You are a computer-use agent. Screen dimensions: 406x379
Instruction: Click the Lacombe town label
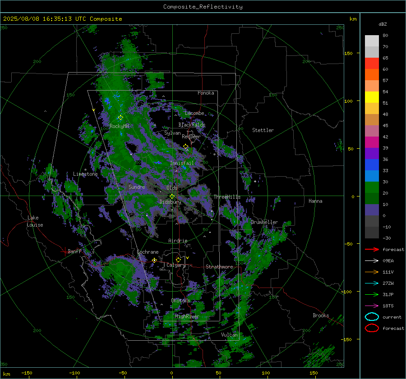pos(194,114)
